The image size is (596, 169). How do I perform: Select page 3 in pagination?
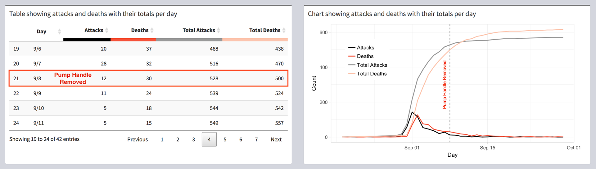[x=193, y=139]
